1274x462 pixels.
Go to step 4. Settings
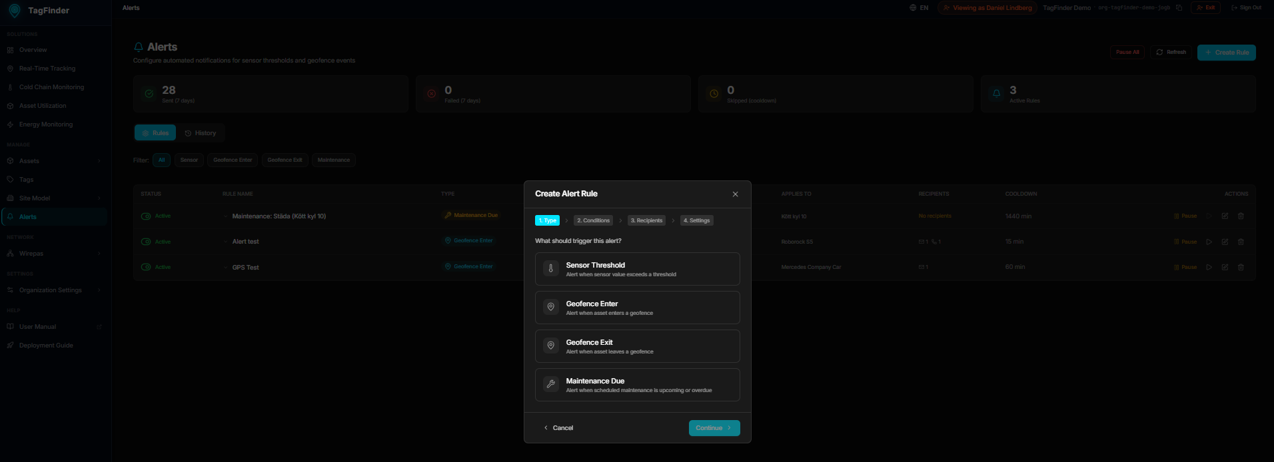697,220
